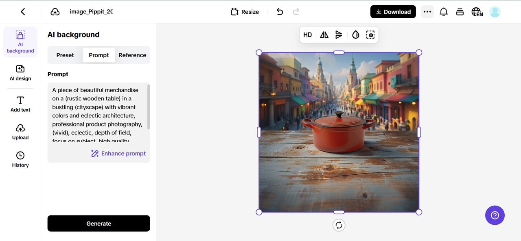The width and height of the screenshot is (521, 241).
Task: Flip the image horizontally
Action: [324, 35]
